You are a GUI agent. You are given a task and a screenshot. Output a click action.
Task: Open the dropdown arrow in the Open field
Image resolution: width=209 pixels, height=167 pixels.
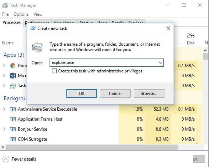pyautogui.click(x=160, y=63)
